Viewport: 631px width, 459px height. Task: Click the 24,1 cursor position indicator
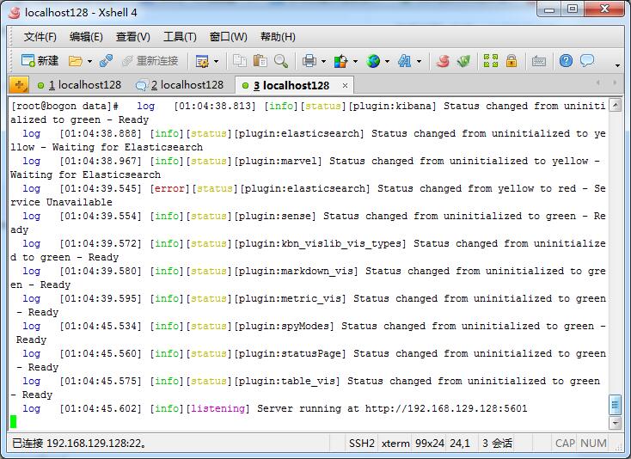(x=460, y=444)
